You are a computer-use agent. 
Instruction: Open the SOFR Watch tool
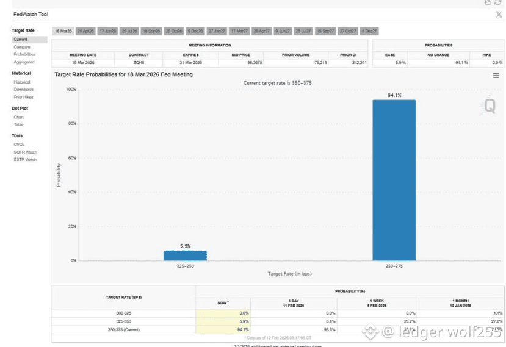click(x=25, y=152)
